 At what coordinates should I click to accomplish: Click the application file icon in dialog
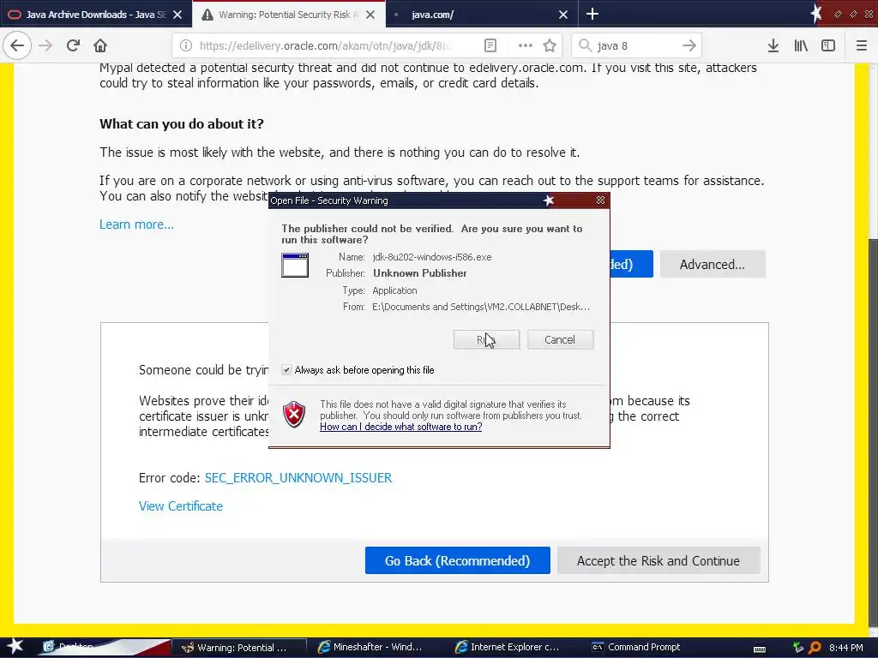[295, 266]
